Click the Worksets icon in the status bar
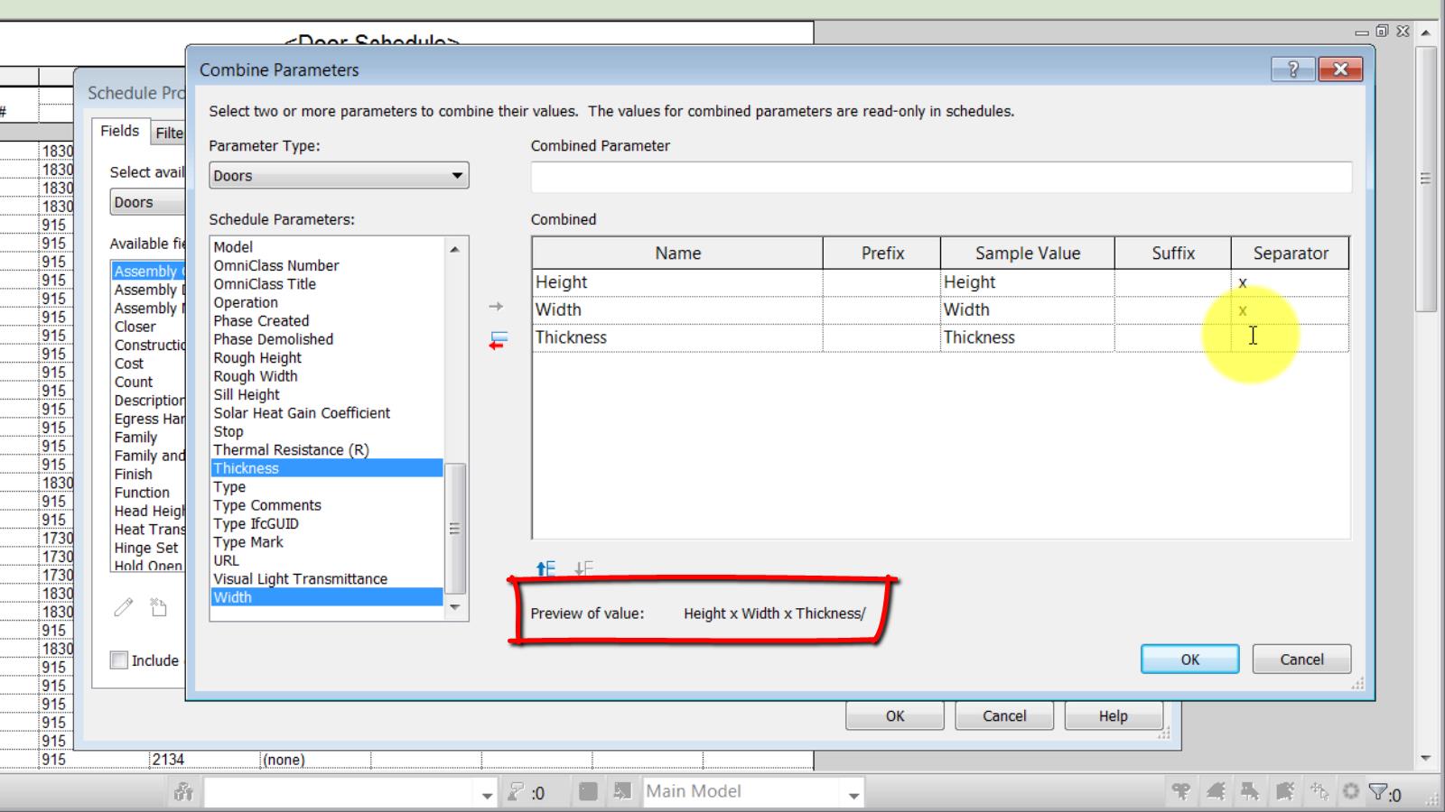Screen dimensions: 1445x812 click(x=183, y=792)
